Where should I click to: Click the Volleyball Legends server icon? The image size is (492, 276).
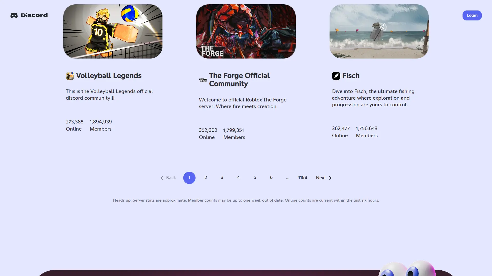[70, 76]
